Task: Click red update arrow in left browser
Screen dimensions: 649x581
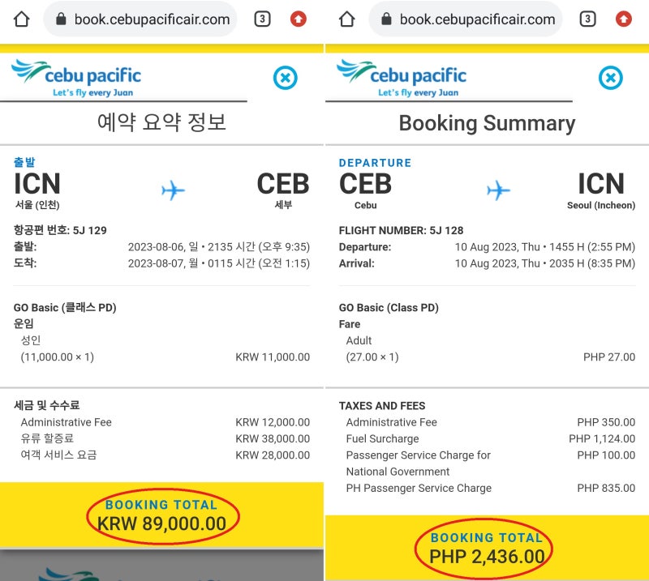Action: [x=299, y=19]
